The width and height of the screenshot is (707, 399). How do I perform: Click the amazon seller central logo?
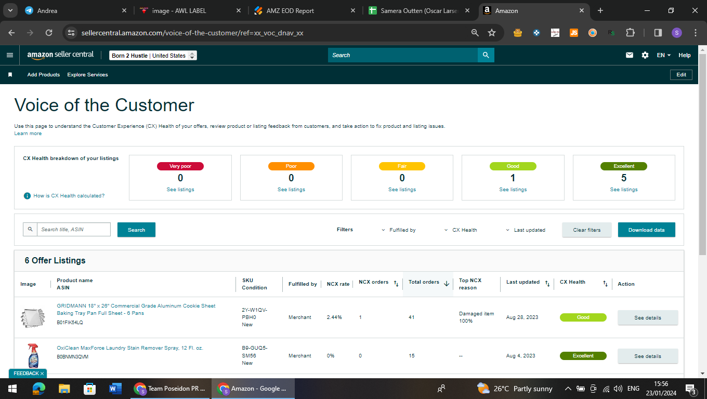[x=60, y=55]
